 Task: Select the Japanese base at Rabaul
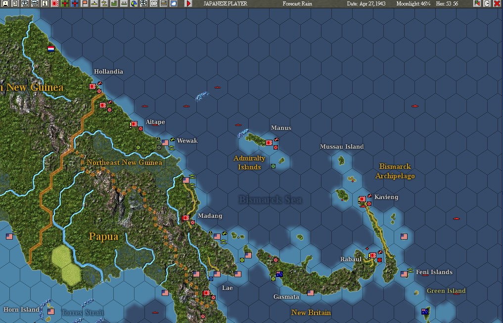point(372,256)
